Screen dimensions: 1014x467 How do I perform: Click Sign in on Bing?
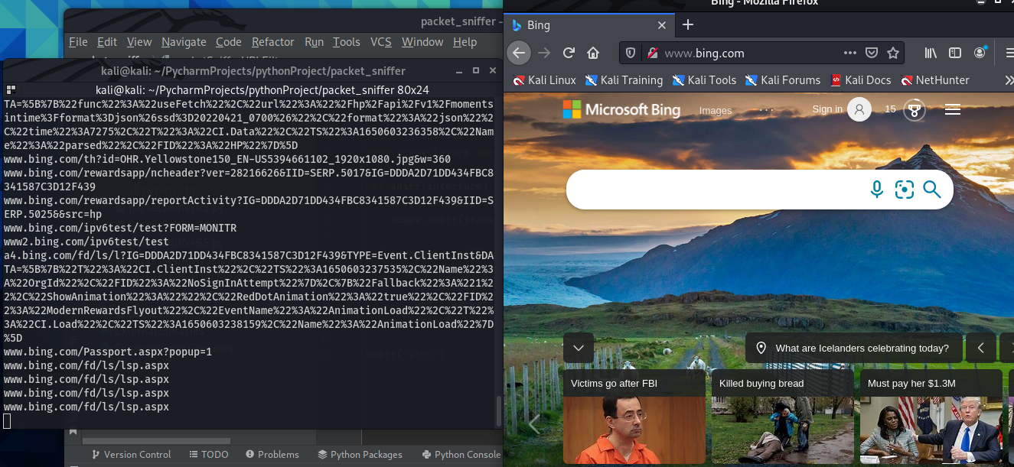tap(827, 109)
